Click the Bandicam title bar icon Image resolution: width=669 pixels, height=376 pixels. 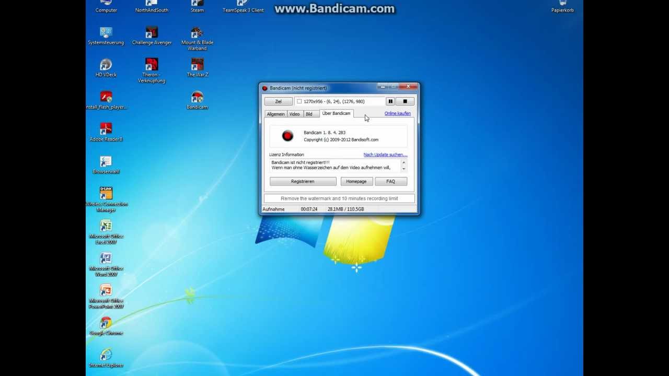pos(264,88)
